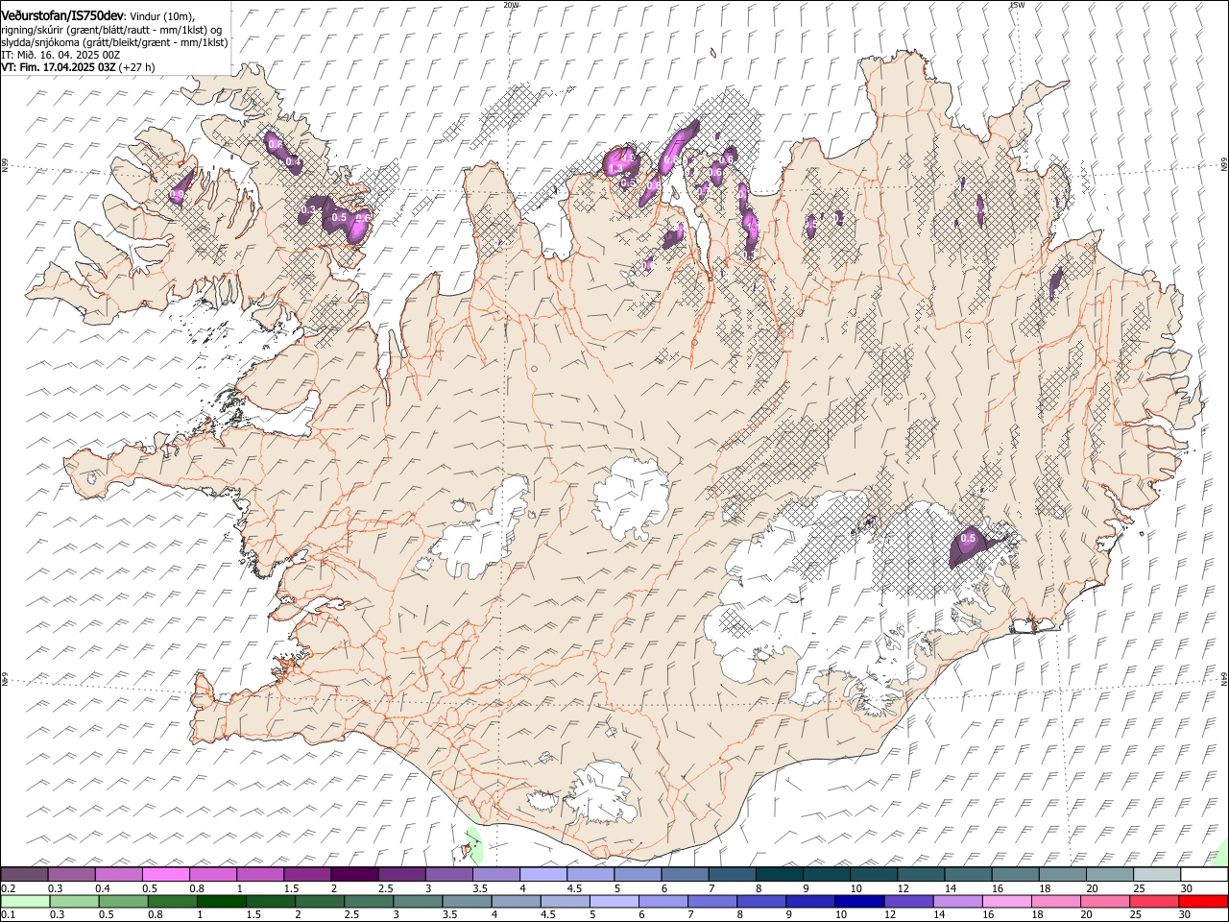Click the 0.5 label on the southeast glacier precipitation patch
Screen dimensions: 1229x922
point(968,539)
